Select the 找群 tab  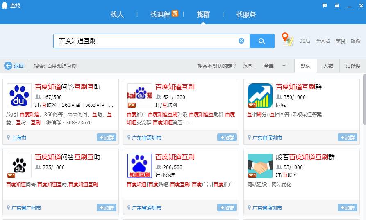(203, 14)
